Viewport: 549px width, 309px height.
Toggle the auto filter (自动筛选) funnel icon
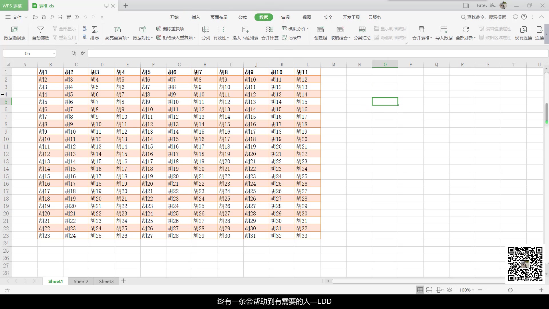(41, 30)
